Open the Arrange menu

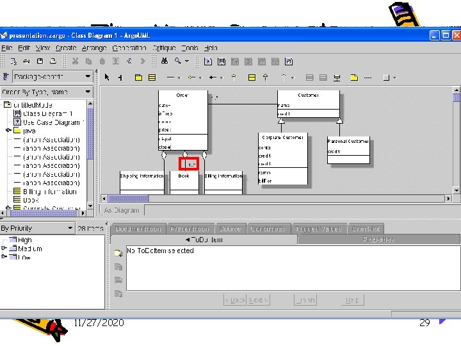coord(94,47)
